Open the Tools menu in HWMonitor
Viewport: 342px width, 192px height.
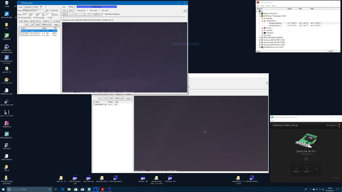(268, 6)
